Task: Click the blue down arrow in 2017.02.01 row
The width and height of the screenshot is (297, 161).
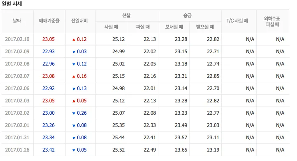Action: pyautogui.click(x=74, y=125)
